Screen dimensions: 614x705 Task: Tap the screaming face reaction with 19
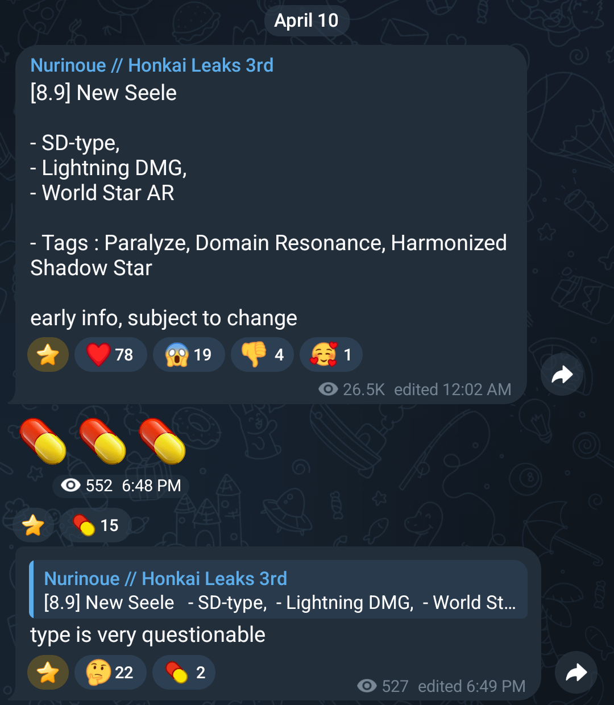coord(189,355)
